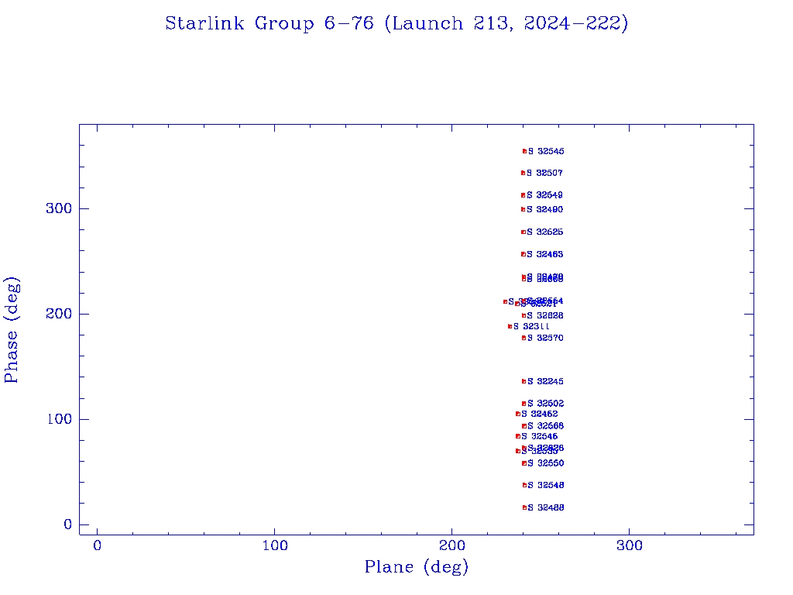The height and width of the screenshot is (595, 793).
Task: Select the red marker beside S 32625
Action: click(524, 232)
